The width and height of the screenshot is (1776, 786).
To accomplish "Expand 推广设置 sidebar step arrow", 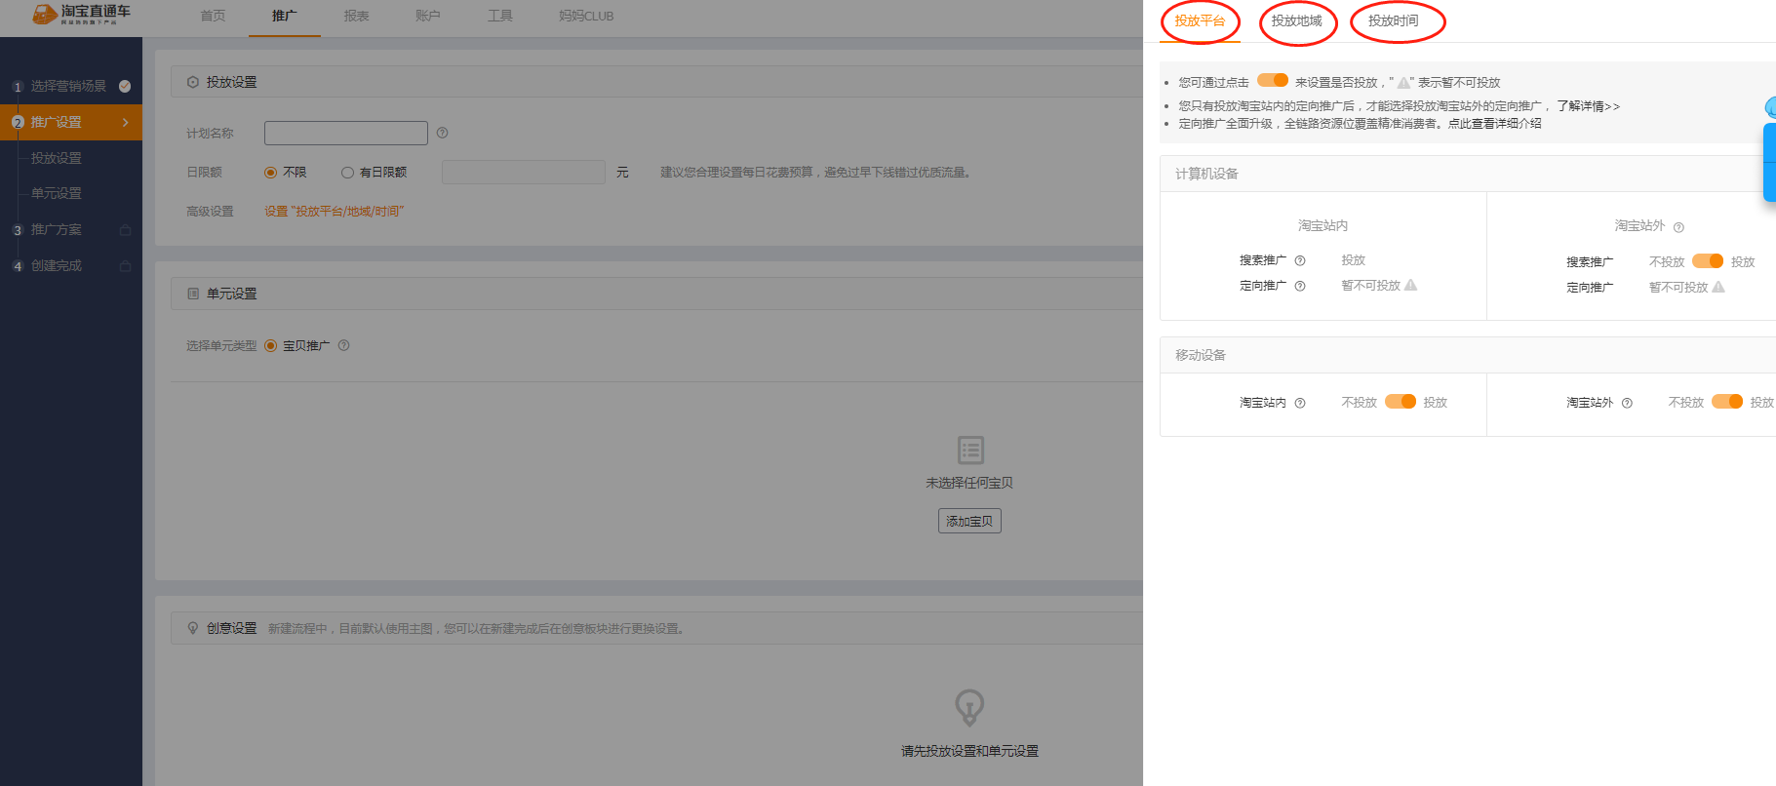I will coord(125,122).
